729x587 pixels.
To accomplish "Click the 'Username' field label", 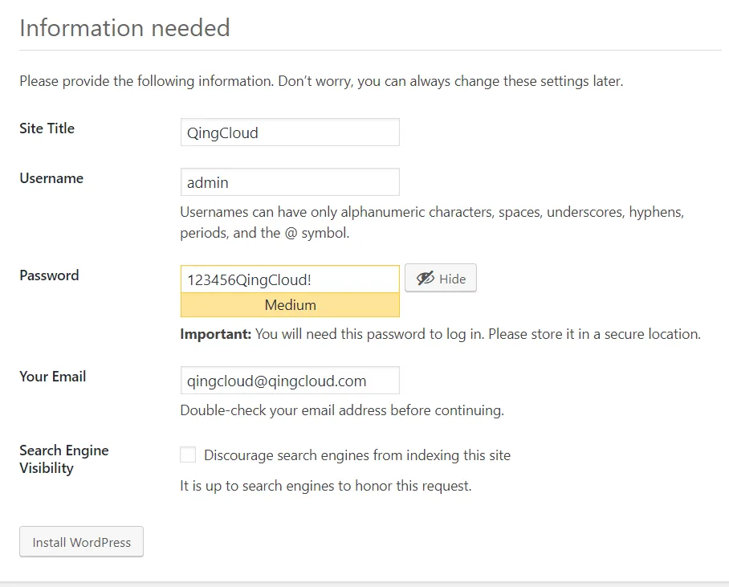I will coord(51,178).
